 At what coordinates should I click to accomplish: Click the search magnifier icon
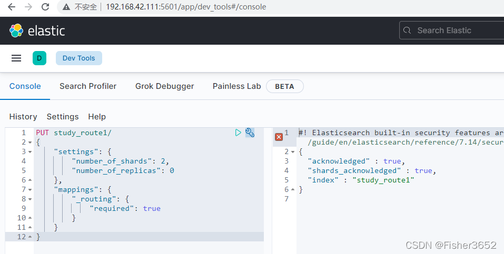407,31
